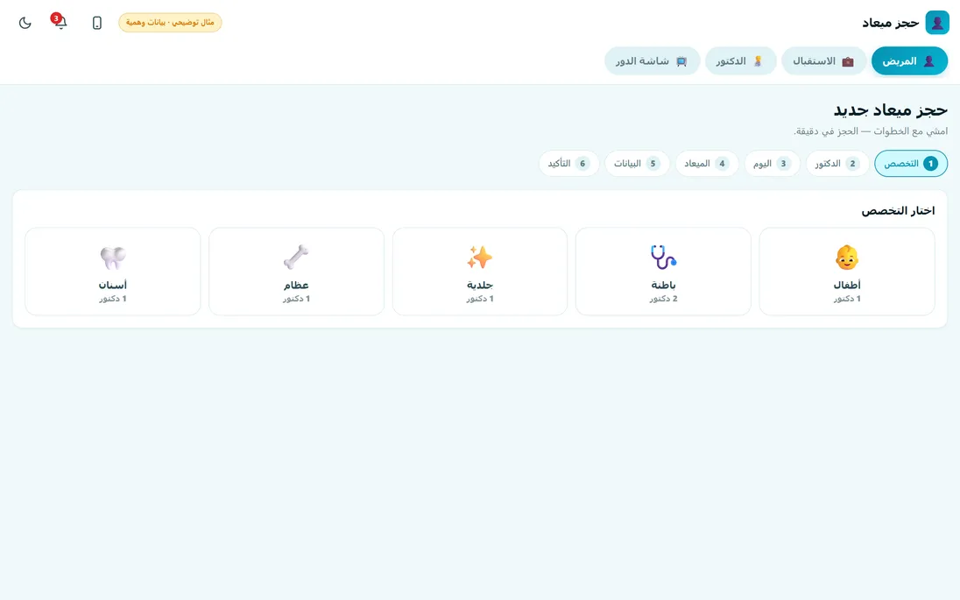Click the حجز ميعاد app title
This screenshot has width=960, height=600.
click(x=890, y=24)
